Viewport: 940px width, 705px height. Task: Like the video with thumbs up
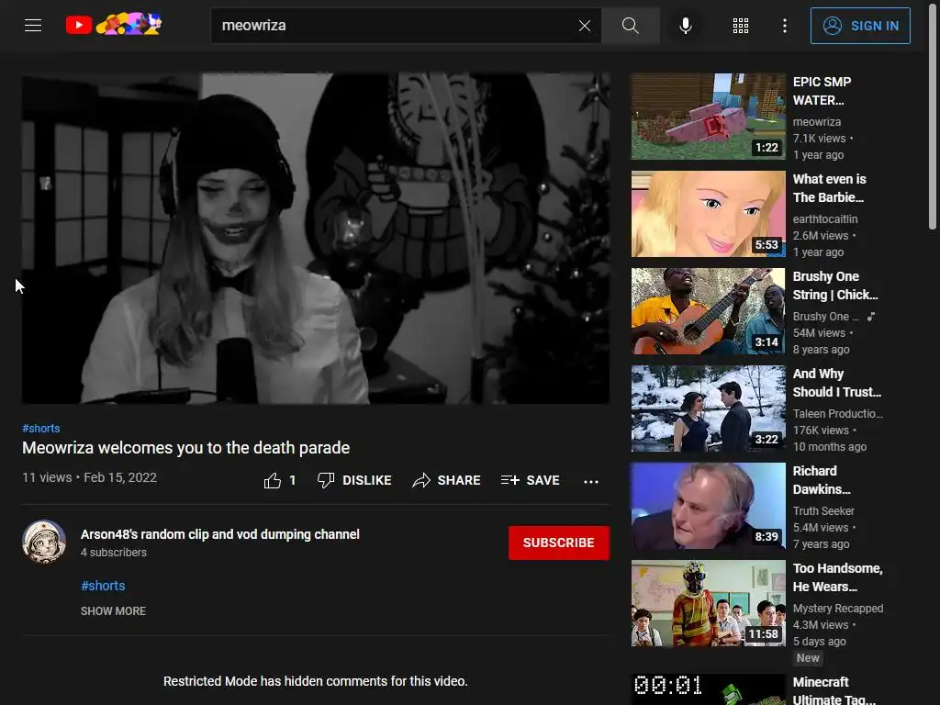273,480
